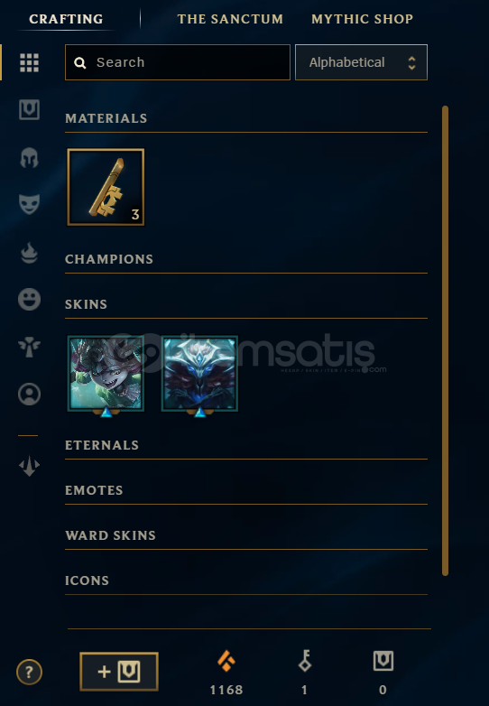This screenshot has width=489, height=706.
Task: Open the bottom sidebar crest icon
Action: (x=29, y=466)
